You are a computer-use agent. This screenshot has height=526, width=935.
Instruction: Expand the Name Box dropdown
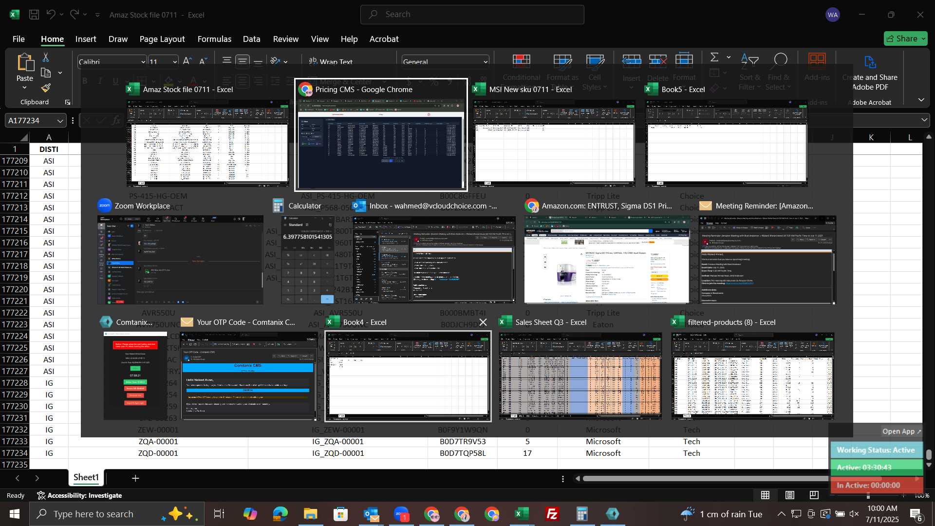click(x=60, y=120)
